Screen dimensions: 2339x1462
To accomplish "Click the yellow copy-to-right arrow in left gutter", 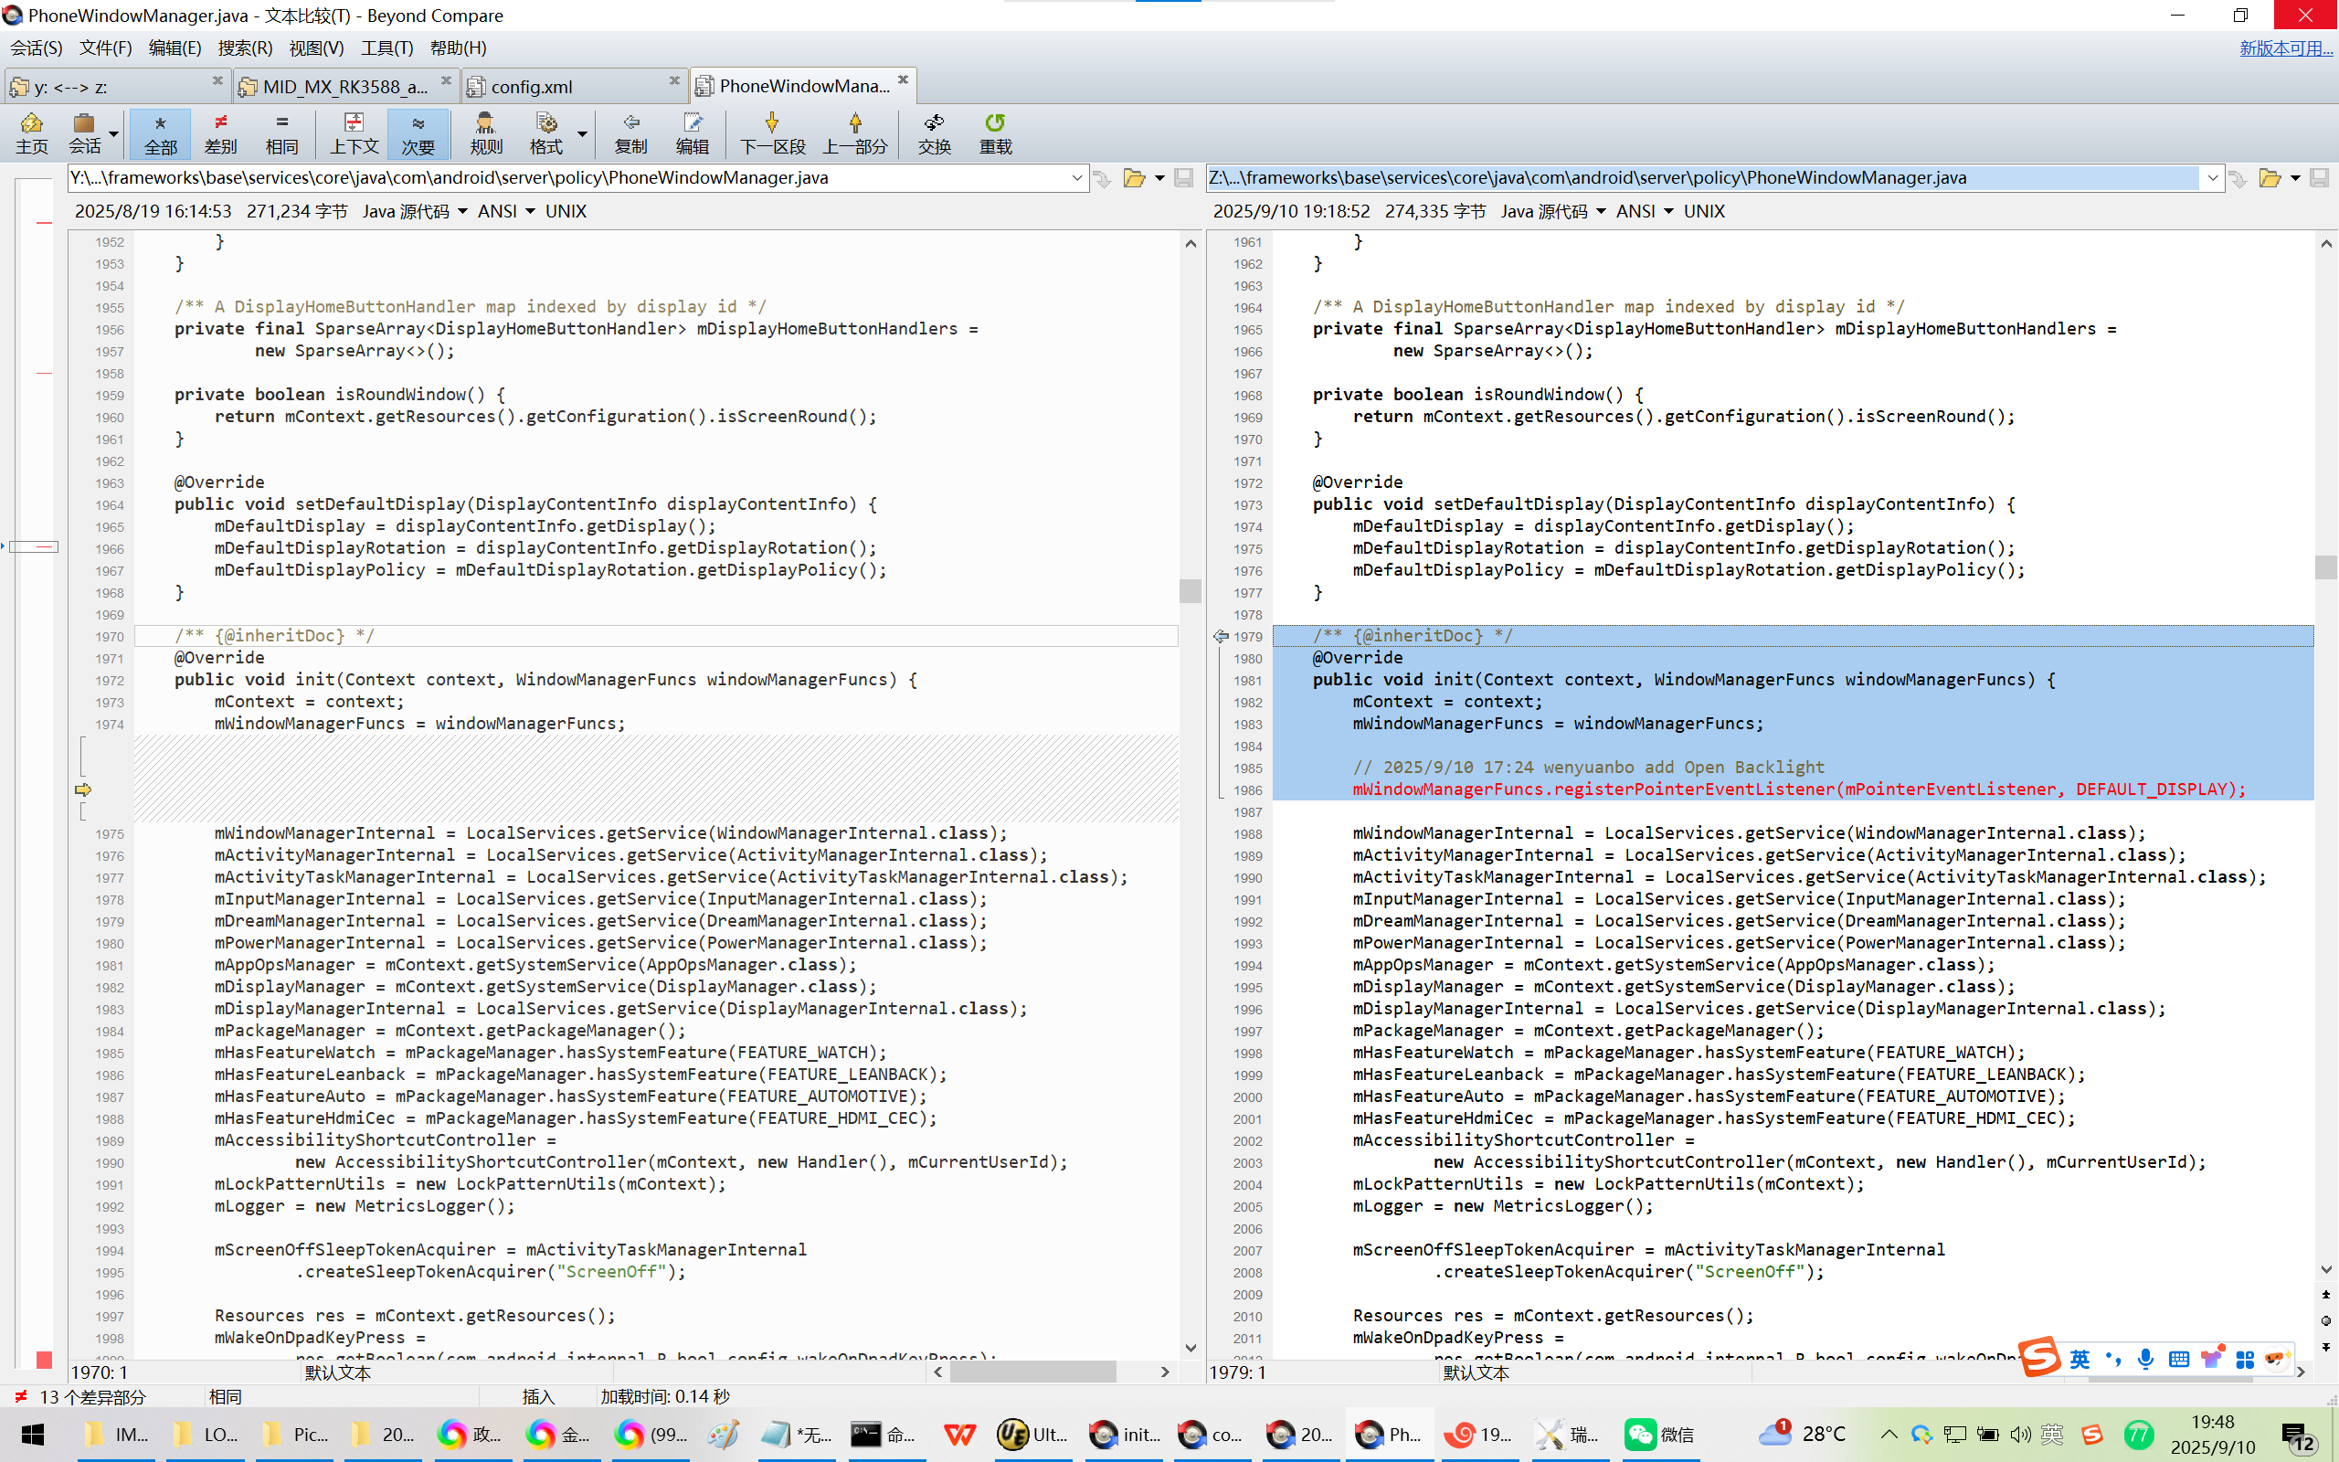I will click(x=83, y=790).
